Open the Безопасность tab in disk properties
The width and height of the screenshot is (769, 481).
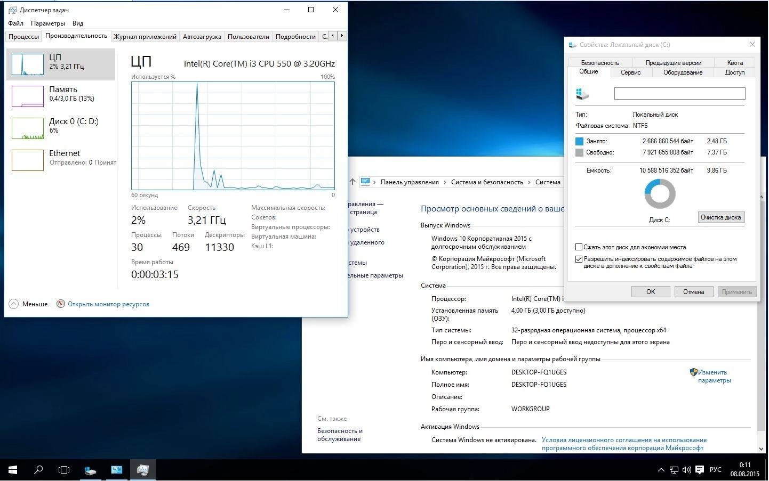coord(600,63)
